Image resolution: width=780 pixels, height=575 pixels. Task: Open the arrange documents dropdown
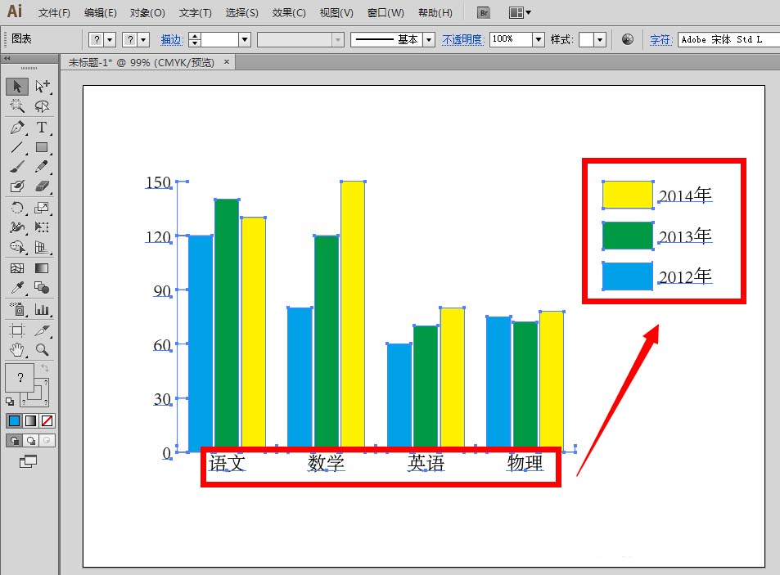(x=520, y=13)
